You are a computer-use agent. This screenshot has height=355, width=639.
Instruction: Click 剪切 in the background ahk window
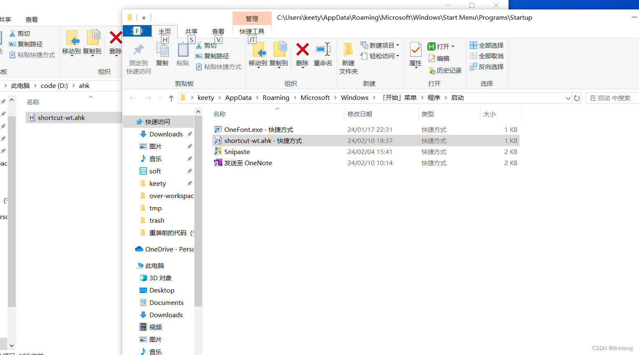click(x=20, y=33)
